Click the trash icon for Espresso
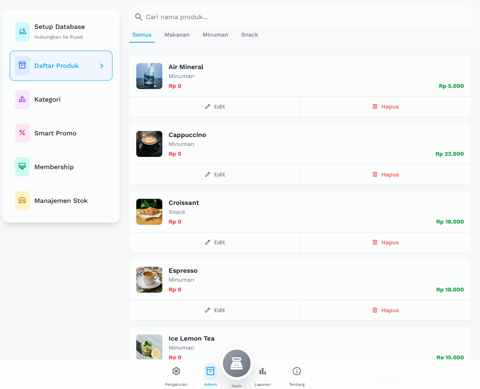Screen dimensions: 480x389 [x=375, y=310]
